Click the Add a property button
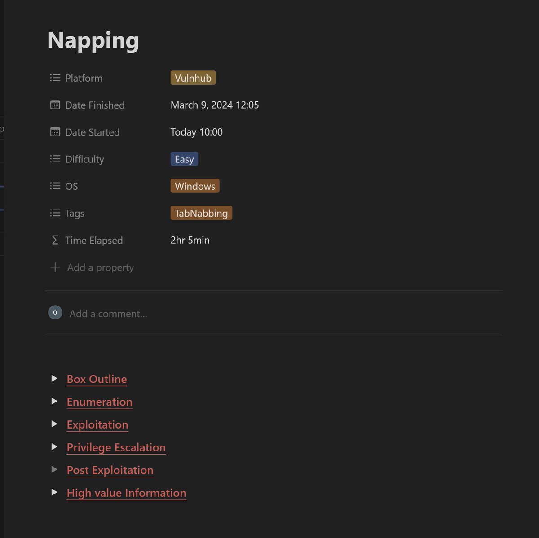 pos(92,267)
